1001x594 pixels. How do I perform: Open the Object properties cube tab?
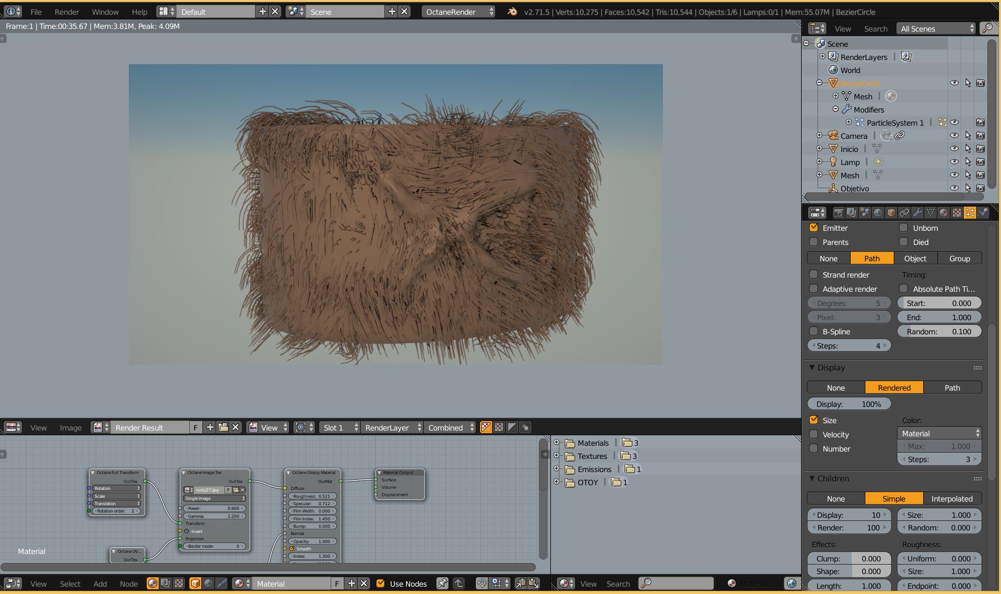coord(891,213)
